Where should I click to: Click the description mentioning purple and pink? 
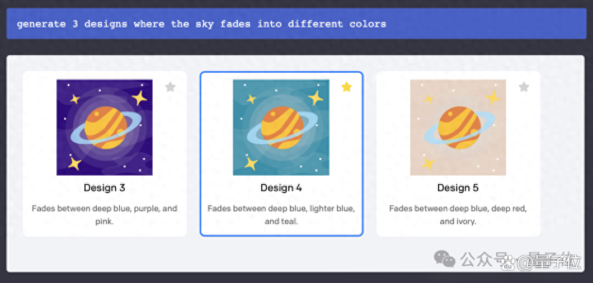pyautogui.click(x=105, y=215)
